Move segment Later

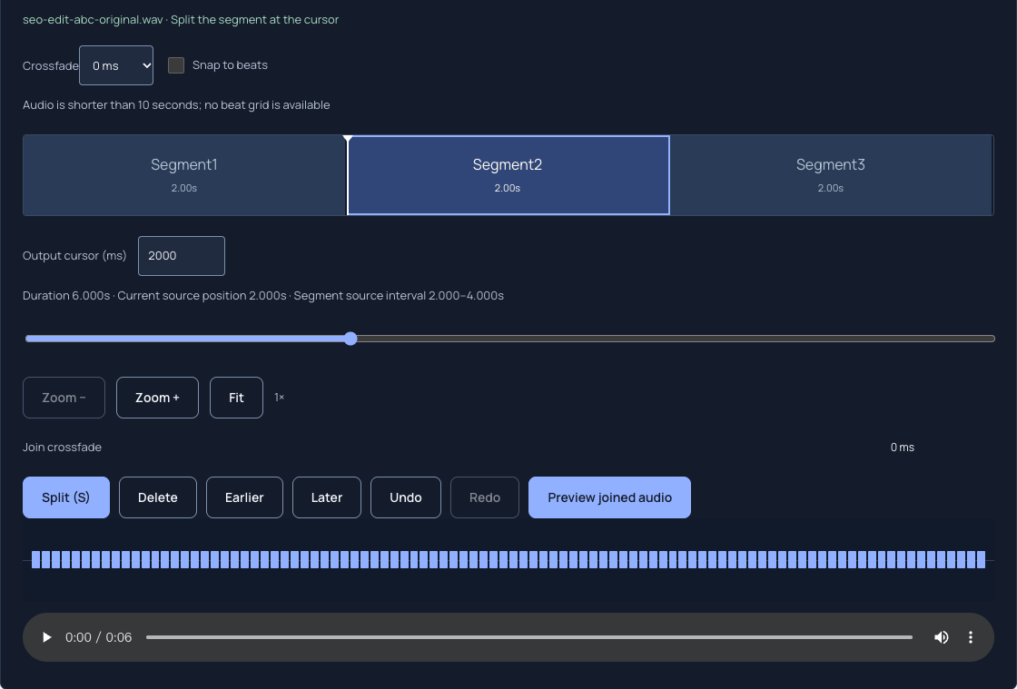click(x=326, y=497)
